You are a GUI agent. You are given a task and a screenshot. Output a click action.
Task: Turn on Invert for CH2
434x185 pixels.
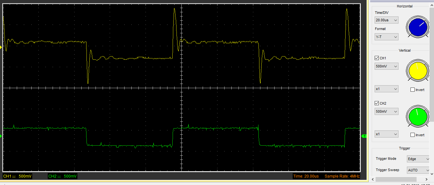412,135
